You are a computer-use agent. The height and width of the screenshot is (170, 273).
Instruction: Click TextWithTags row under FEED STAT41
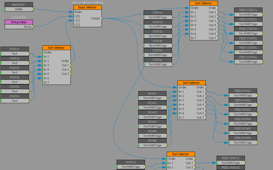(x=248, y=43)
